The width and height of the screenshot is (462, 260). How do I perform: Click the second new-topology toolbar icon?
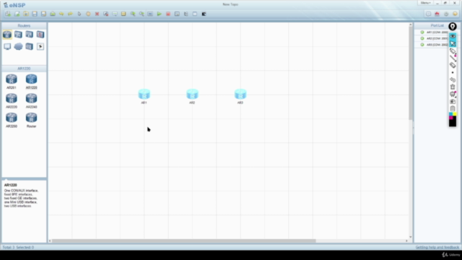[17, 14]
